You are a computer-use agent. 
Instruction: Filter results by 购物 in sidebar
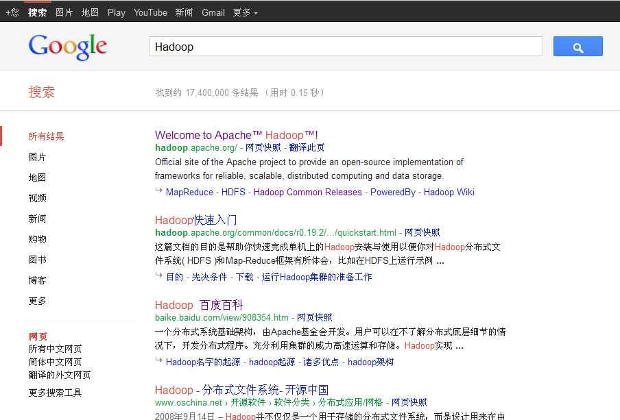pos(37,239)
